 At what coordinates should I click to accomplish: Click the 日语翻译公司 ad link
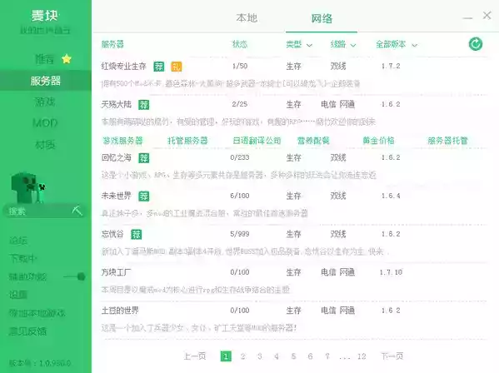coord(257,141)
